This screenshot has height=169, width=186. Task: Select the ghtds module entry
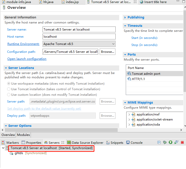tap(28, 153)
